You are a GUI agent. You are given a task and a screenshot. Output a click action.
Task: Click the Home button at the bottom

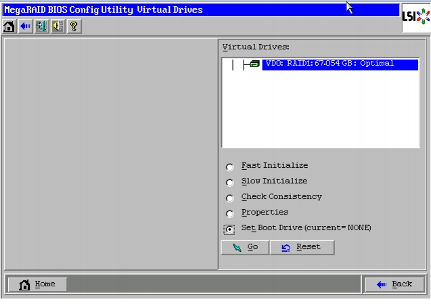click(37, 284)
